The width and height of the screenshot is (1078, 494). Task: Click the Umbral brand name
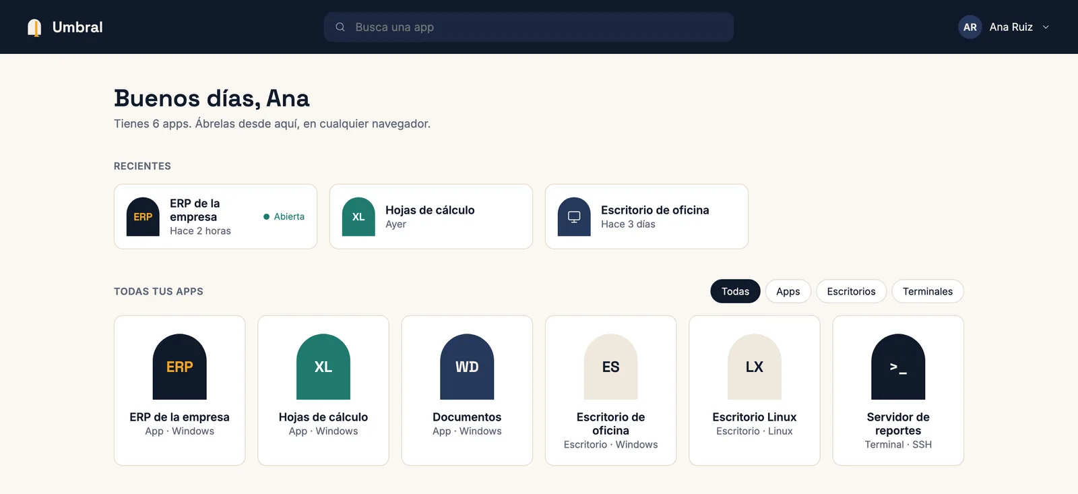click(x=77, y=27)
